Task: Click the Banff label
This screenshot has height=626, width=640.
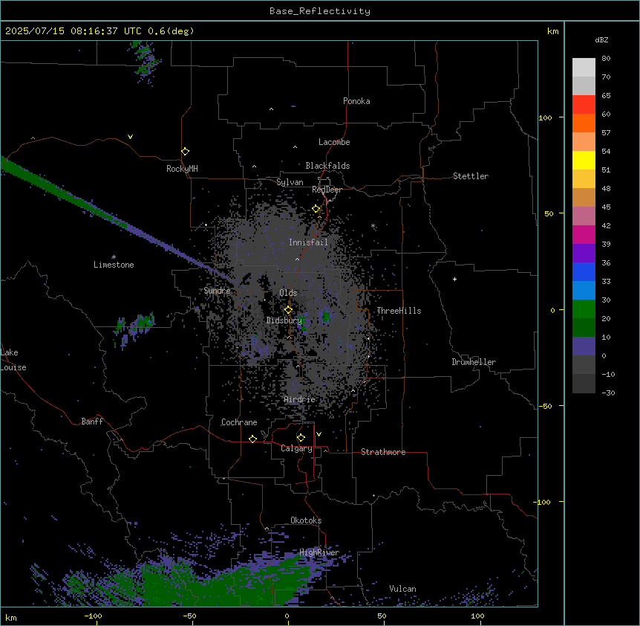Action: coord(92,422)
